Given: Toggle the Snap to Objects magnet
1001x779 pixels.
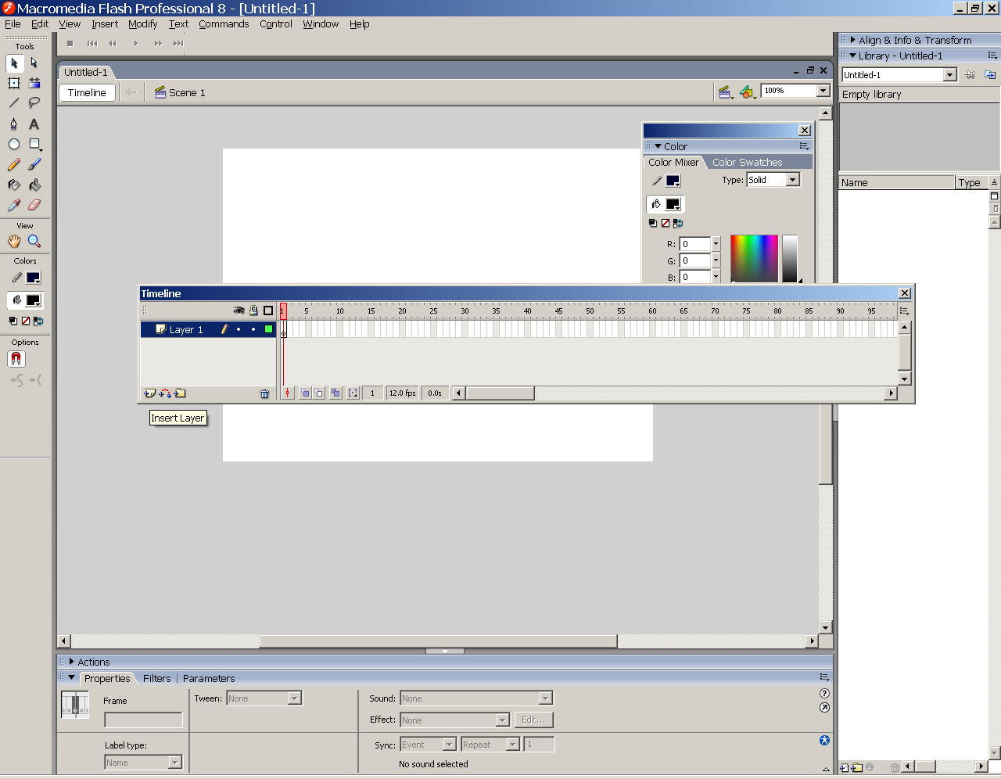Looking at the screenshot, I should tap(16, 359).
